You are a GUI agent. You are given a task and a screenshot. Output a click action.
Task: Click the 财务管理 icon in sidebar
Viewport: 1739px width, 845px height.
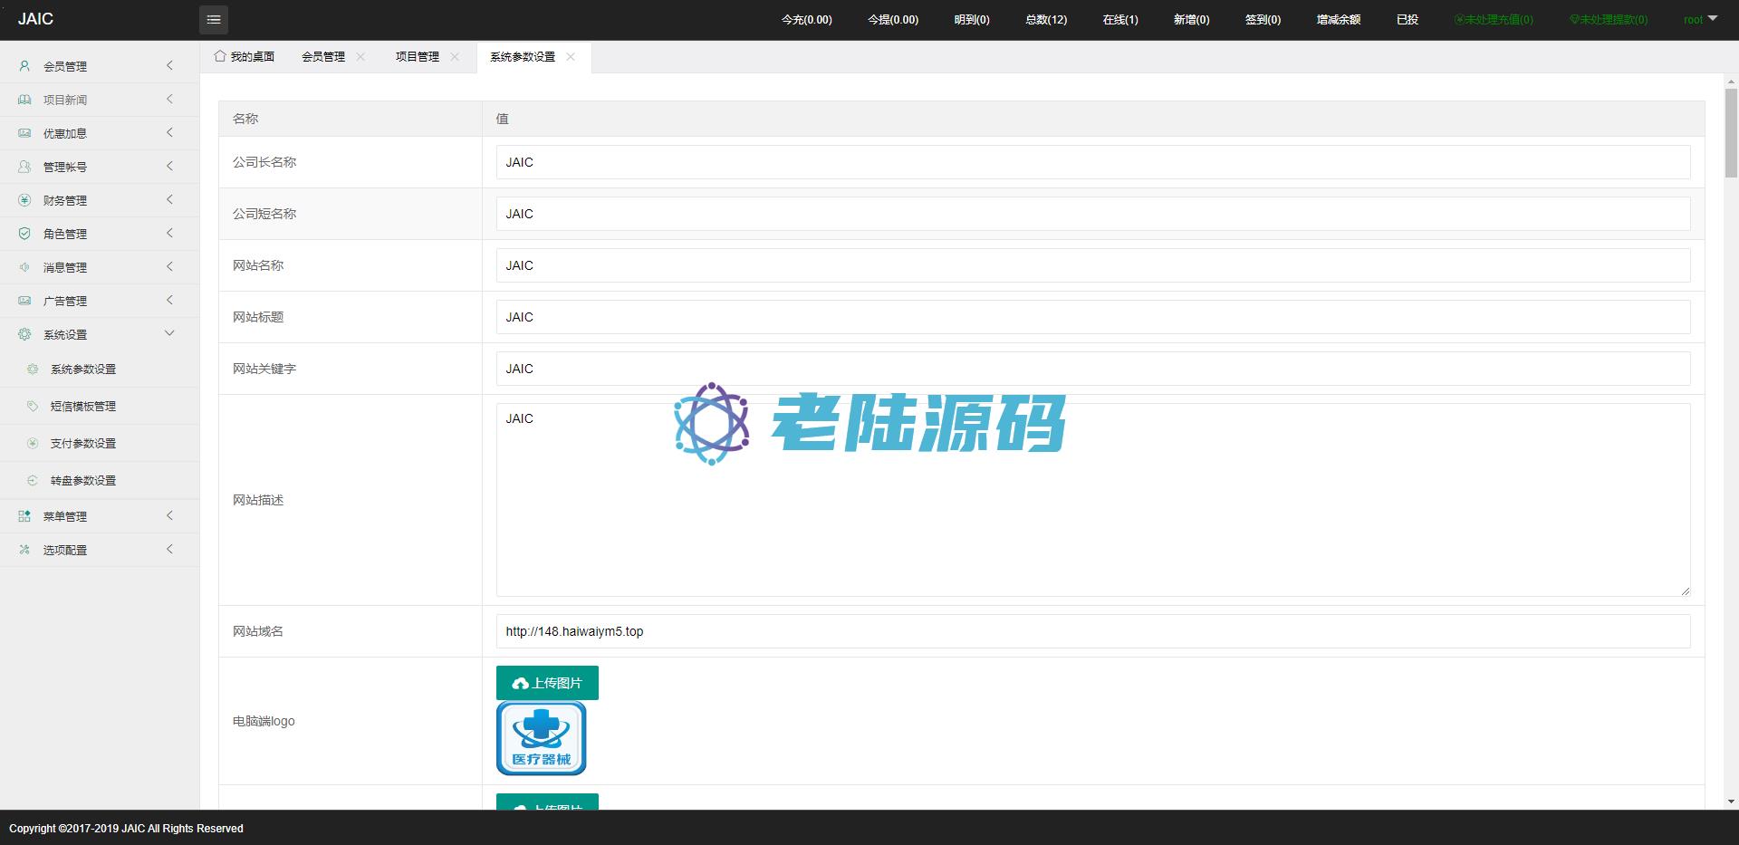[24, 200]
